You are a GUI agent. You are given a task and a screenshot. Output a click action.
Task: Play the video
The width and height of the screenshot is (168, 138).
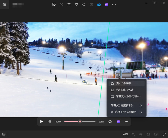tap(41, 121)
